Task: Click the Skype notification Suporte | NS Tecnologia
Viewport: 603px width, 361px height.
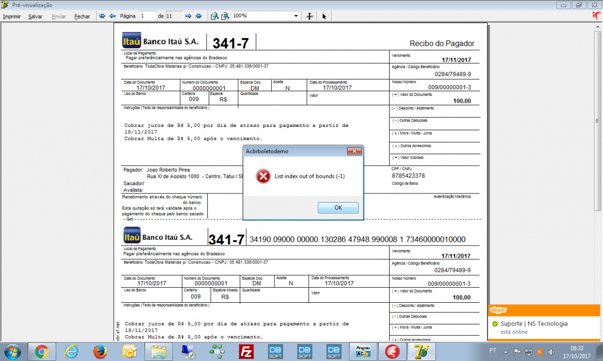Action: point(534,324)
